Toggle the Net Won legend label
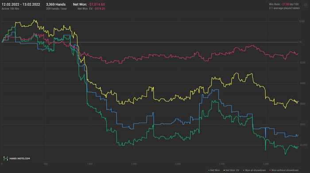This screenshot has height=173, width=310. (x=215, y=170)
